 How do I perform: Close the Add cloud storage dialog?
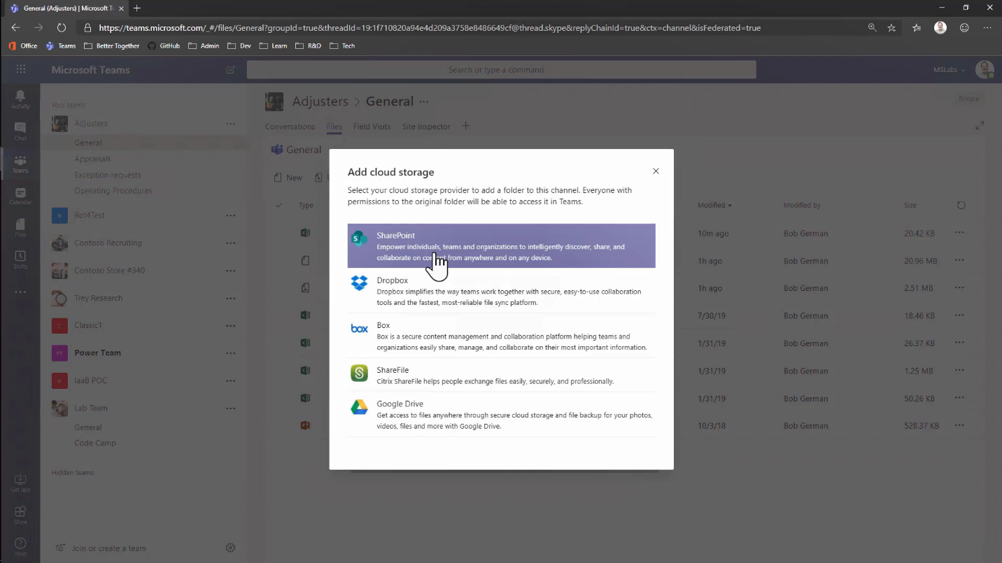pos(656,171)
